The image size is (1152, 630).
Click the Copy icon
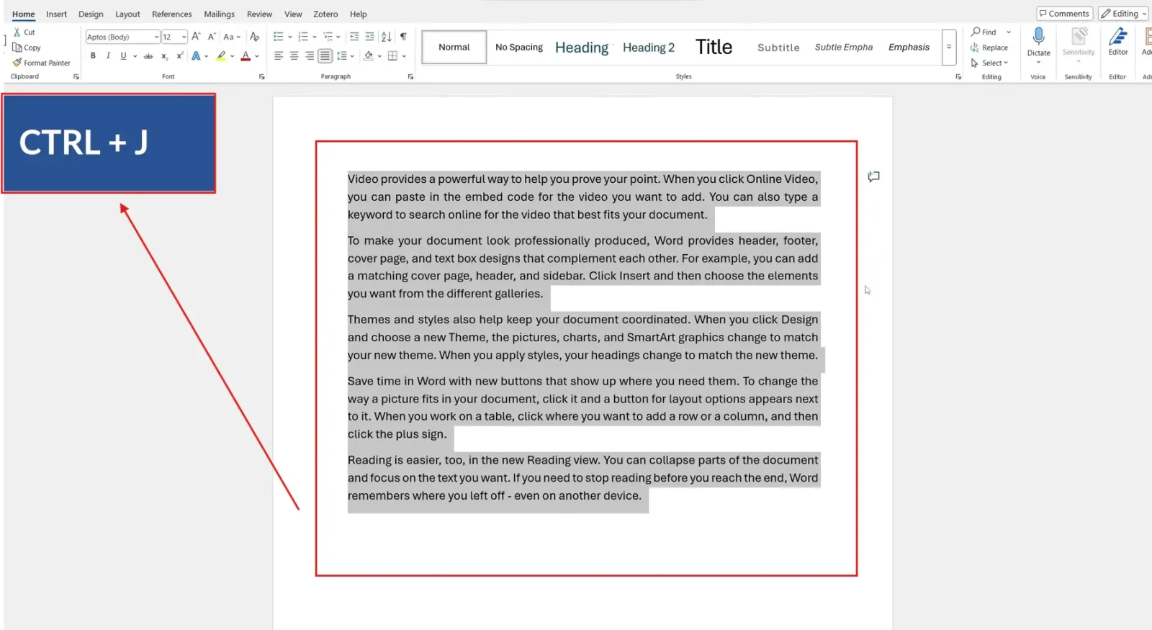pyautogui.click(x=17, y=48)
